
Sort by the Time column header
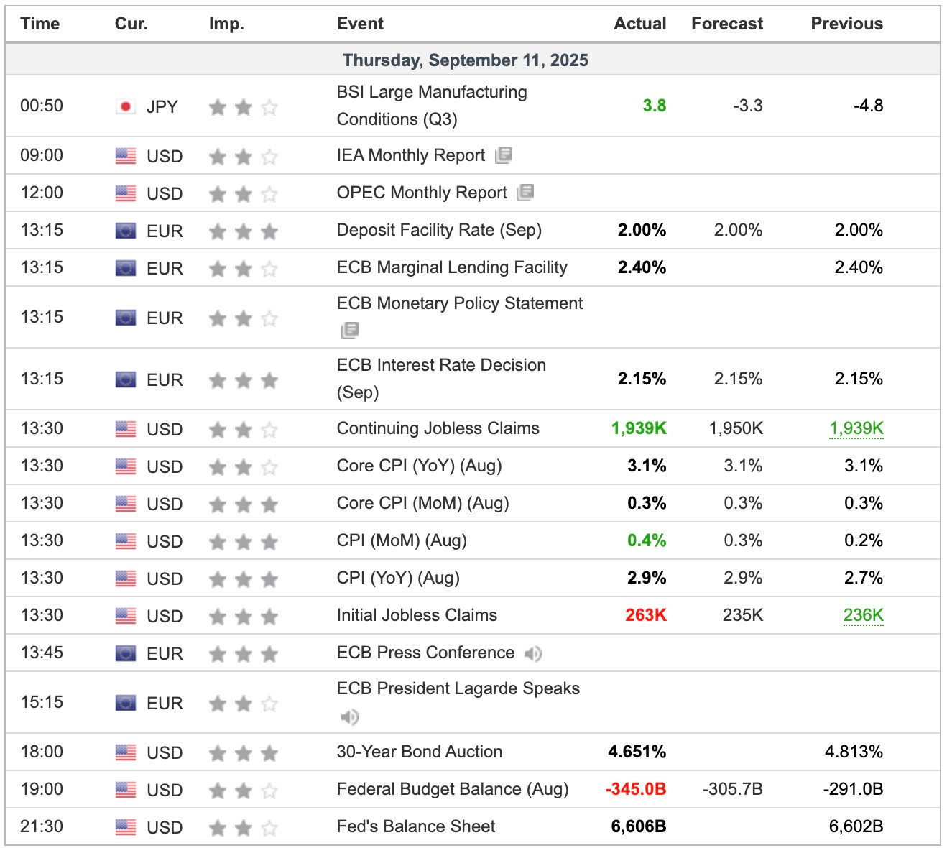[x=40, y=24]
